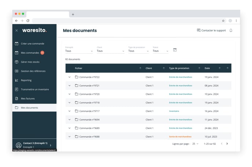Click the Mes commandes notification badge
252x167 pixels.
(42, 53)
